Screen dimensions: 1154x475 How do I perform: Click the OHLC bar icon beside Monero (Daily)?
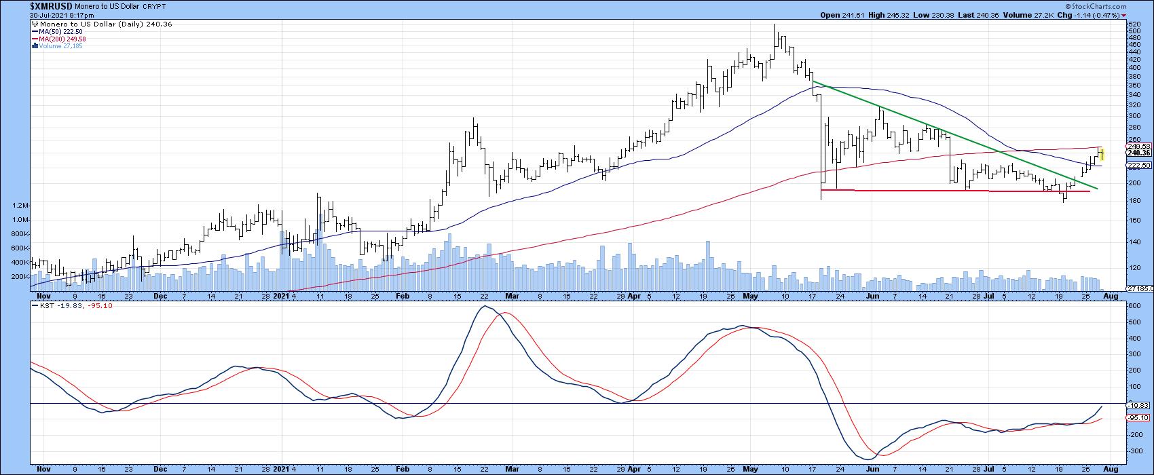(33, 23)
